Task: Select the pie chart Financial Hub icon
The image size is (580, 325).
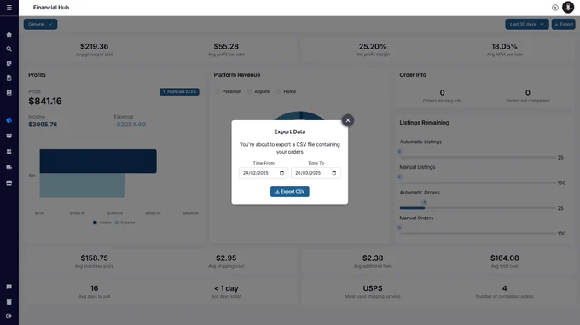Action: coord(9,120)
